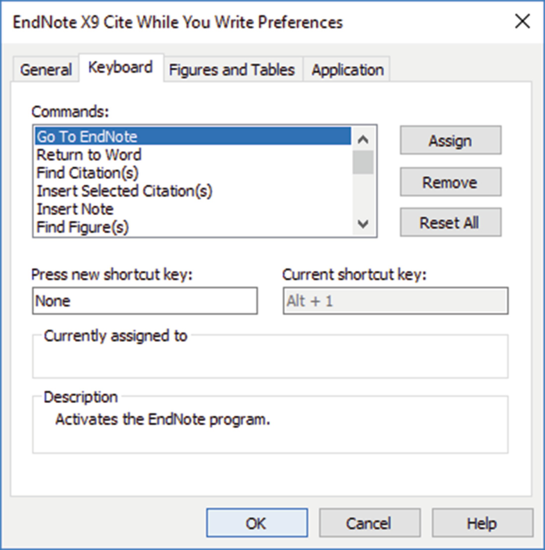Select Insert Note from the list
Image resolution: width=545 pixels, height=550 pixels.
coord(193,209)
